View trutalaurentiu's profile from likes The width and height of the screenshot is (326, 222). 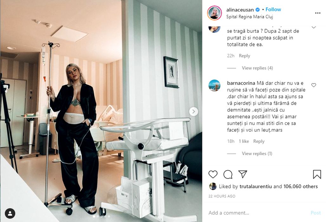pyautogui.click(x=256, y=186)
